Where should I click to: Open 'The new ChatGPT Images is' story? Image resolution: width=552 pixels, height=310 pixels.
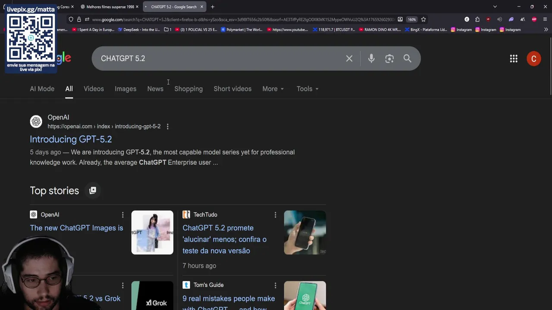[76, 228]
